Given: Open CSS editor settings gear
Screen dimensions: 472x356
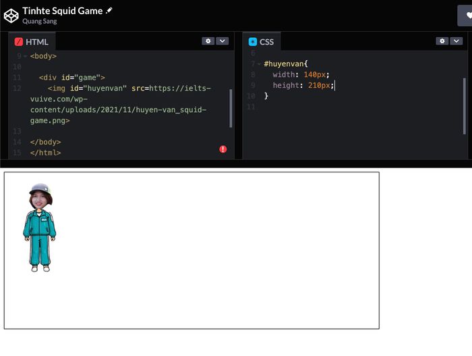Looking at the screenshot, I should coord(442,41).
